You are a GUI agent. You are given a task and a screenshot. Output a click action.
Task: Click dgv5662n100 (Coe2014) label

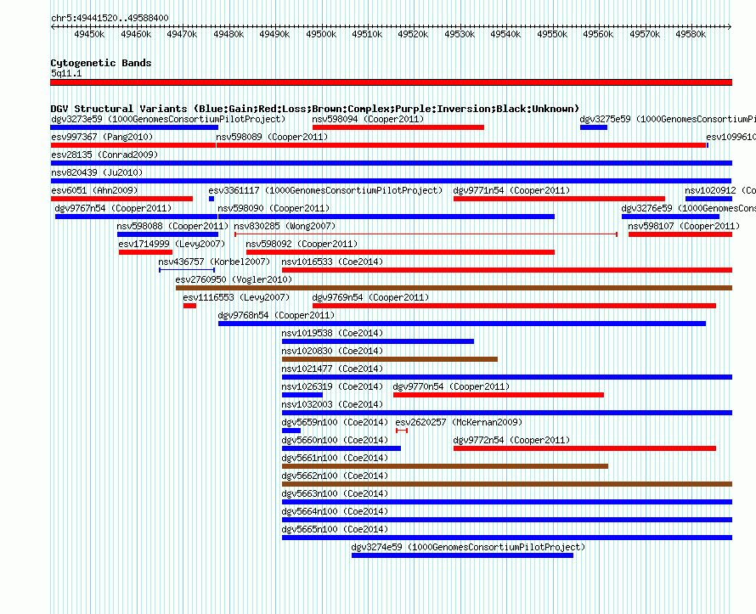click(335, 476)
